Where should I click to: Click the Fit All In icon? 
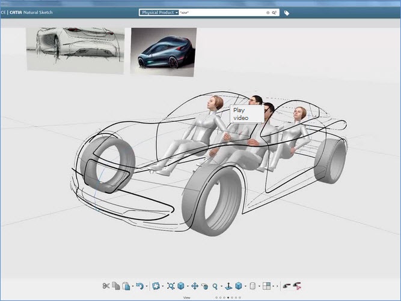pos(171,286)
